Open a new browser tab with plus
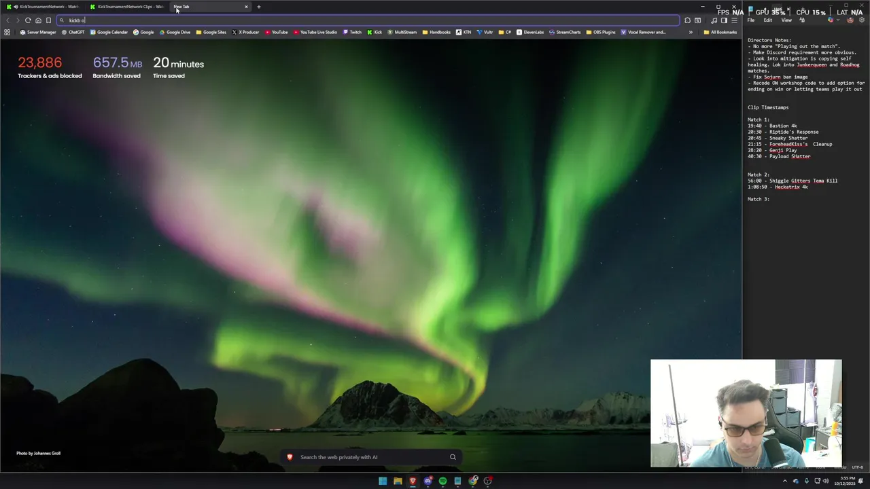The image size is (870, 489). (x=258, y=7)
